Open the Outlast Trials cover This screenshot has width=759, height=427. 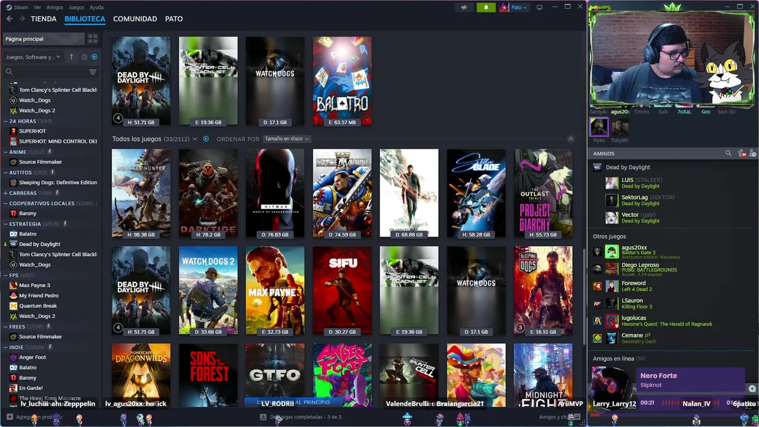[x=543, y=193]
